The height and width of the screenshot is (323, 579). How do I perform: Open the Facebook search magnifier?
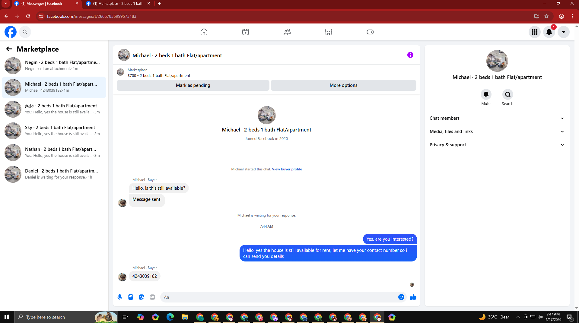click(x=25, y=32)
